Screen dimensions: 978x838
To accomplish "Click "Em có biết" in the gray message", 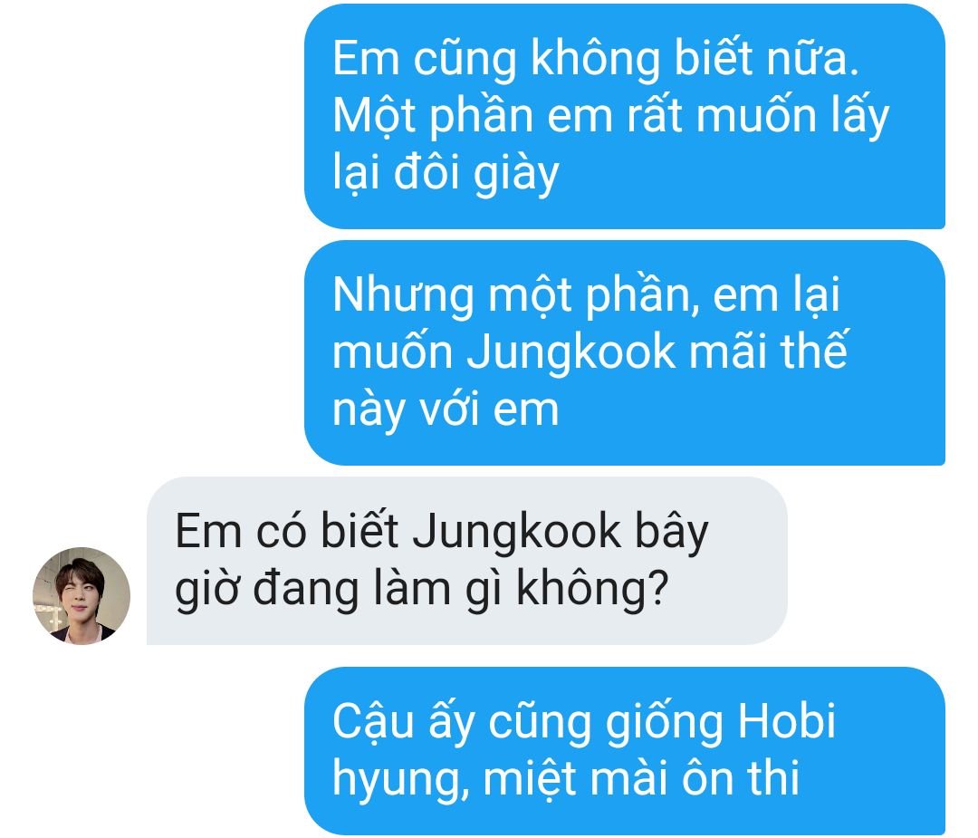I will coord(287,533).
